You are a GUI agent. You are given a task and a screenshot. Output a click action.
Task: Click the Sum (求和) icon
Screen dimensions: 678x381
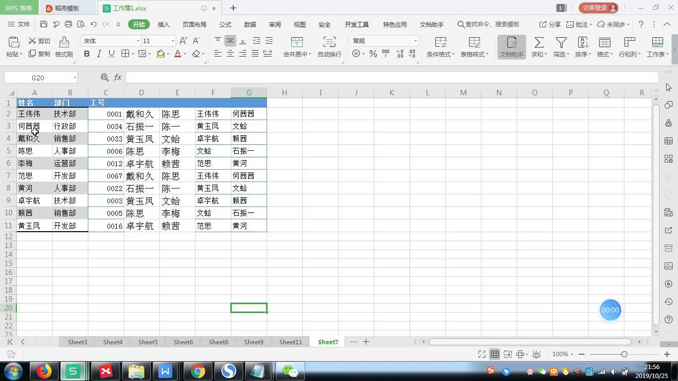[539, 43]
